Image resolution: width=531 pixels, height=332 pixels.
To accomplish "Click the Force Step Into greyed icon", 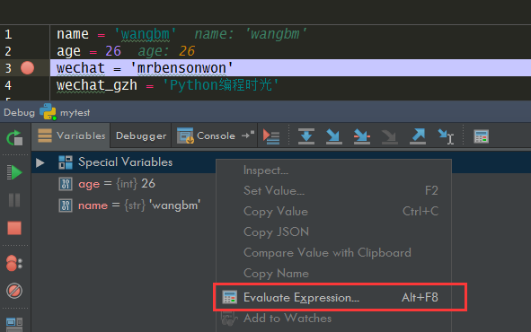I will coord(389,136).
